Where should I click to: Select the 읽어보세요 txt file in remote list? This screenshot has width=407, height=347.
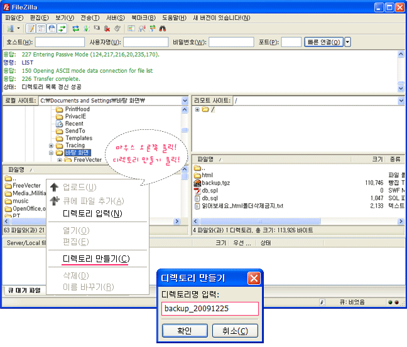tap(242, 206)
